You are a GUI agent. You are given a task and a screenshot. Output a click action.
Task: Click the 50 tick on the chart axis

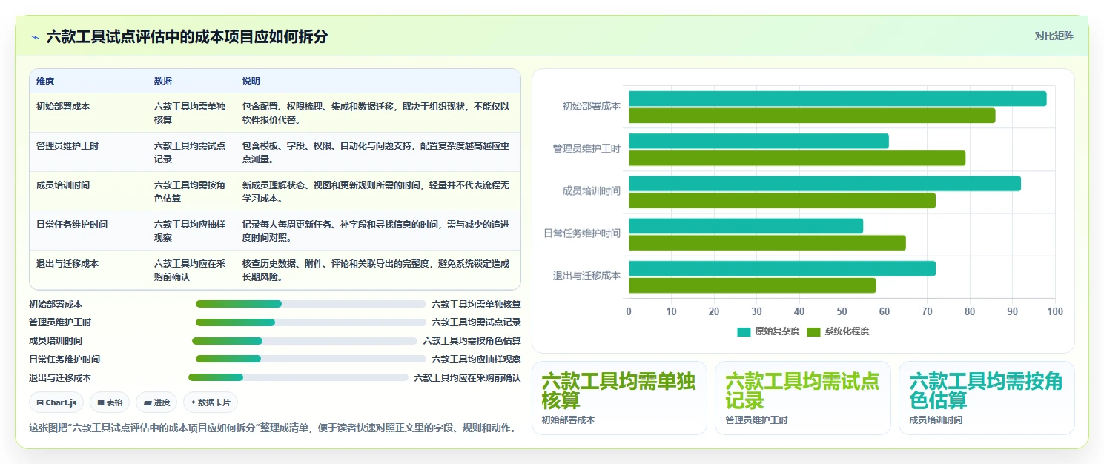842,312
